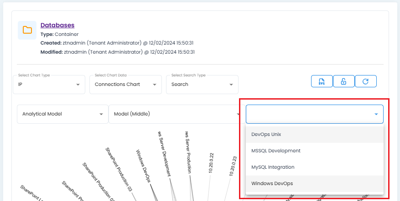
Task: Open the Select Search Type dropdown
Action: coord(202,85)
